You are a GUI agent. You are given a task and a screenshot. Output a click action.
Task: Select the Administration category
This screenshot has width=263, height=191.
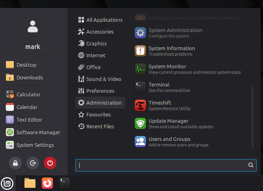(x=100, y=103)
